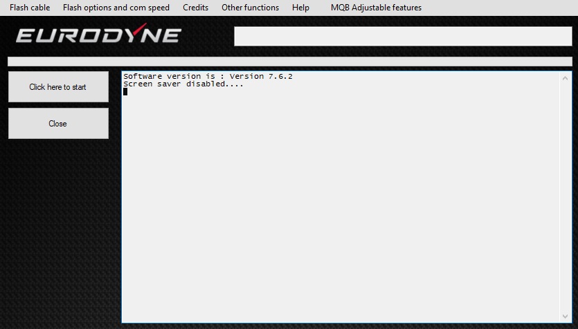Click the progress bar below the logo
The image size is (578, 329).
(289, 62)
